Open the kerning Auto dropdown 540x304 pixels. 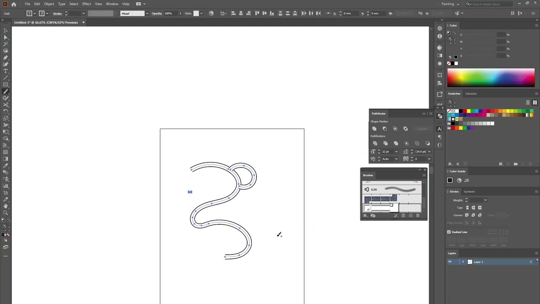(396, 159)
